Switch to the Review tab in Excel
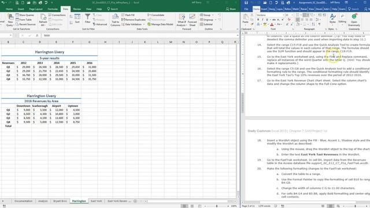The height and width of the screenshot is (208, 370). coord(77,9)
